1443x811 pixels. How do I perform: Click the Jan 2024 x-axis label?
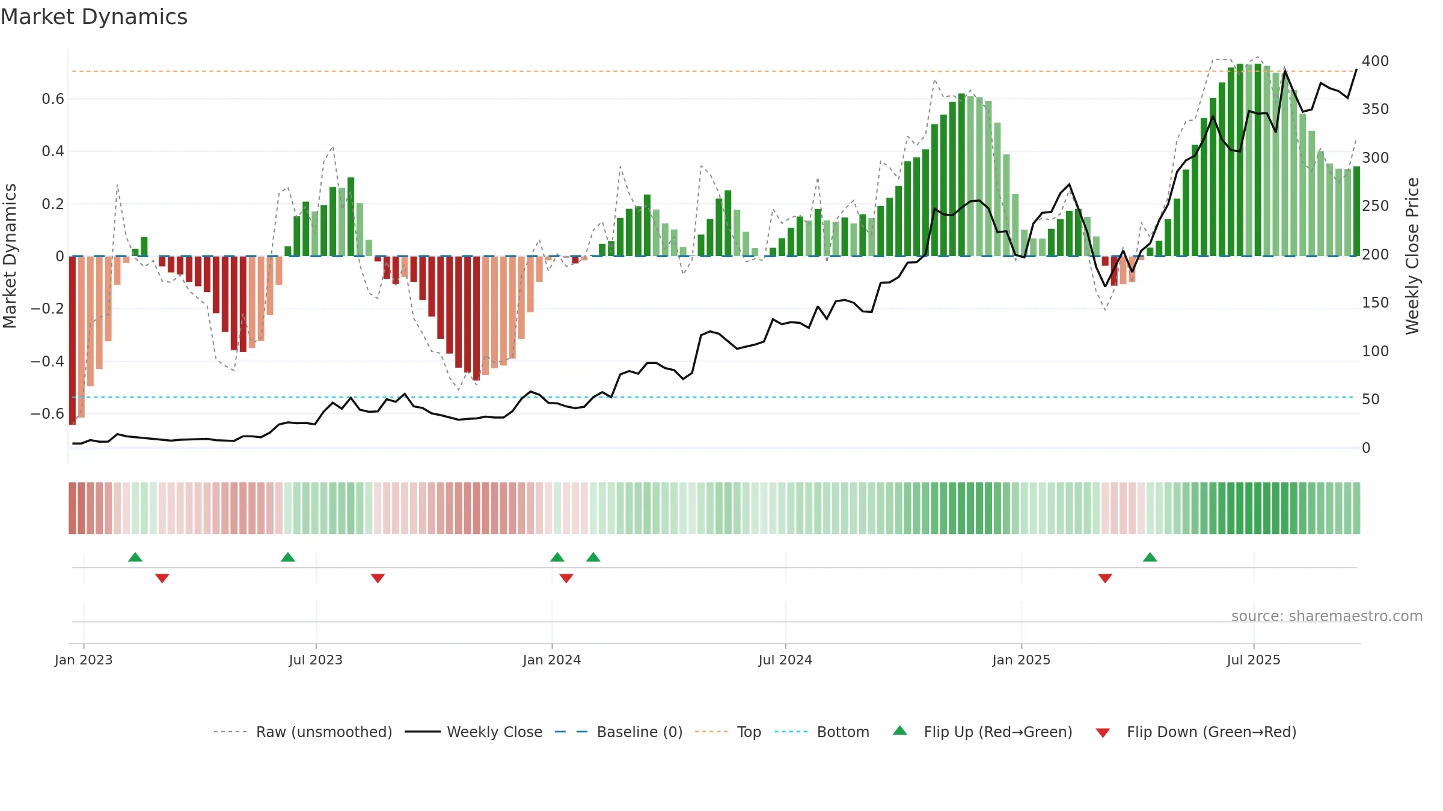coord(552,660)
